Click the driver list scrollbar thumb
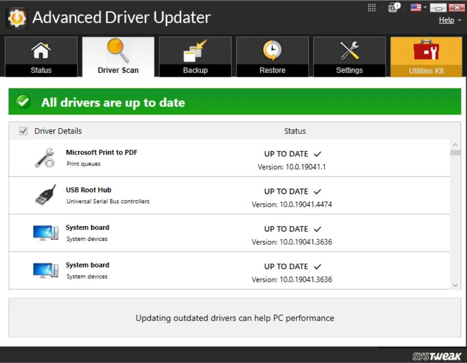 (455, 153)
